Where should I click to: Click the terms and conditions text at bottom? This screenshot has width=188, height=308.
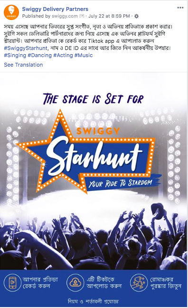click(93, 301)
